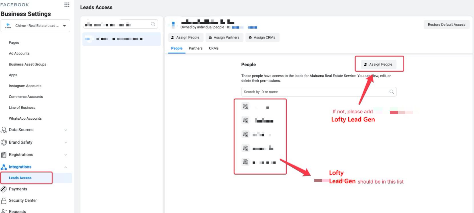The image size is (474, 213).
Task: Collapse the Integrations section
Action: click(66, 167)
